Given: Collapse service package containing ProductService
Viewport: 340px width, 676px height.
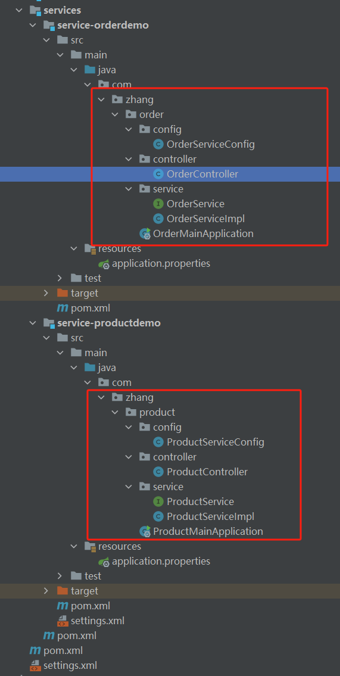Looking at the screenshot, I should 129,487.
